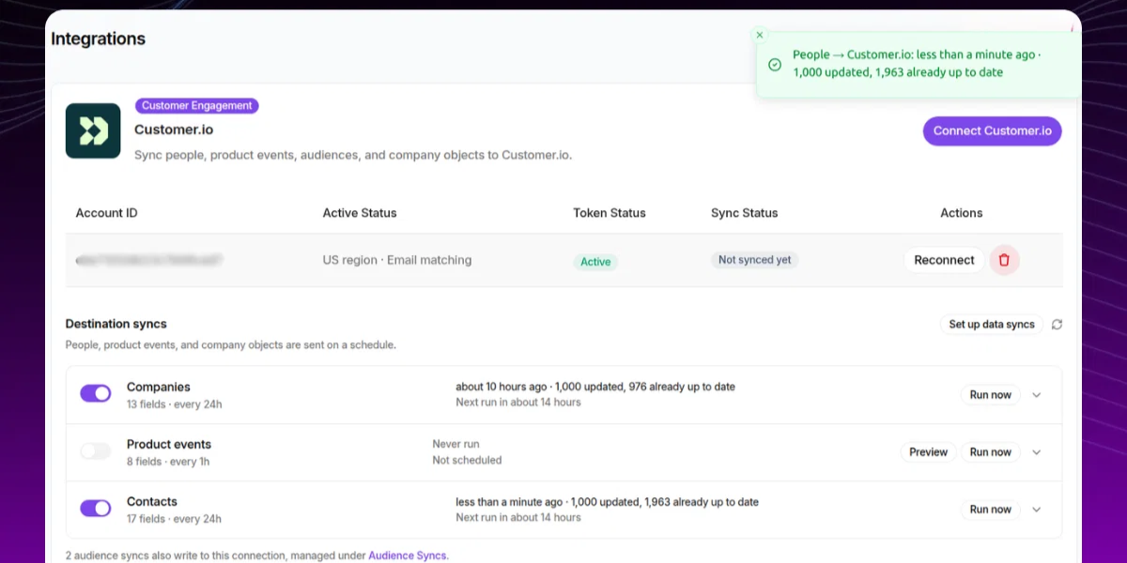This screenshot has width=1127, height=563.
Task: Click the Connect Customer.io button
Action: pos(993,131)
